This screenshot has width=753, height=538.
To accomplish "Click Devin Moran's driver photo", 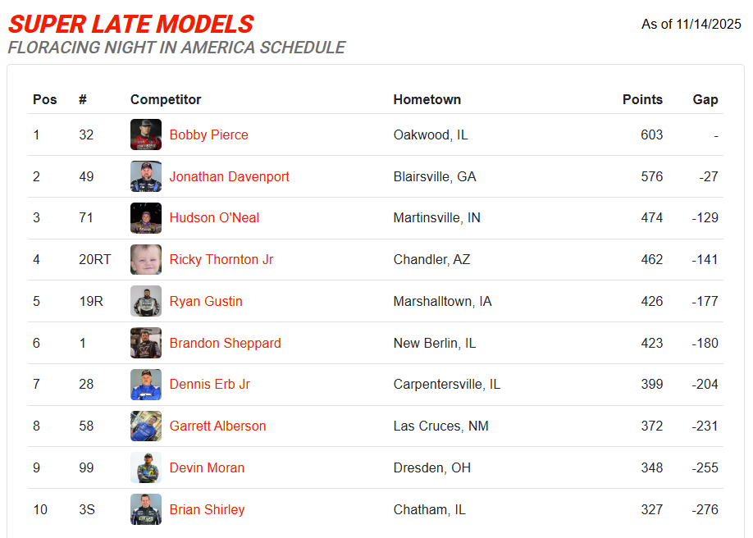I will [146, 467].
